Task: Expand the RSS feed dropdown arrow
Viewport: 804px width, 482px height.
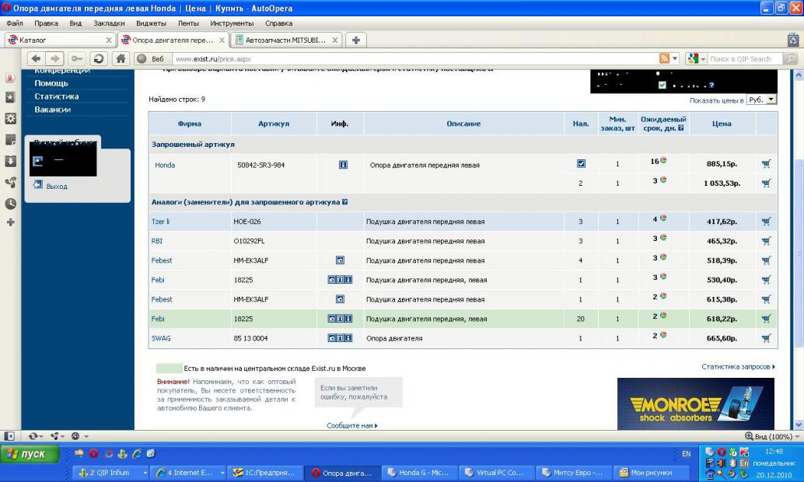Action: click(675, 58)
